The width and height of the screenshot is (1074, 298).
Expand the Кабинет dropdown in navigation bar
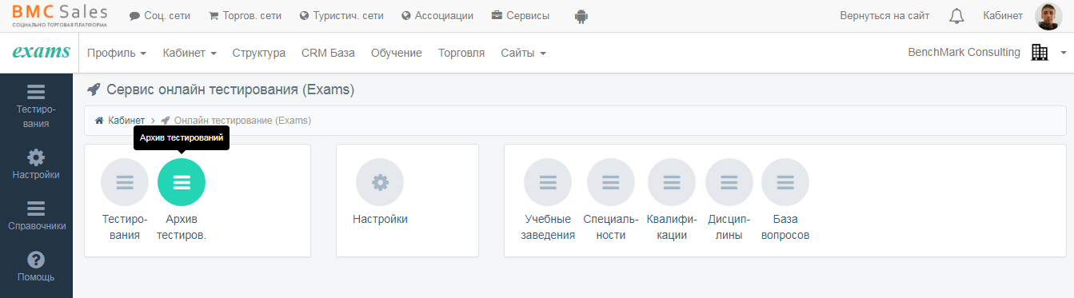[x=190, y=53]
